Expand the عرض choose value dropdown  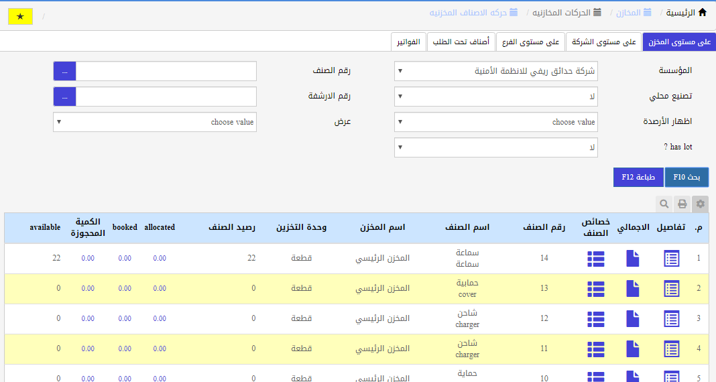(x=154, y=122)
